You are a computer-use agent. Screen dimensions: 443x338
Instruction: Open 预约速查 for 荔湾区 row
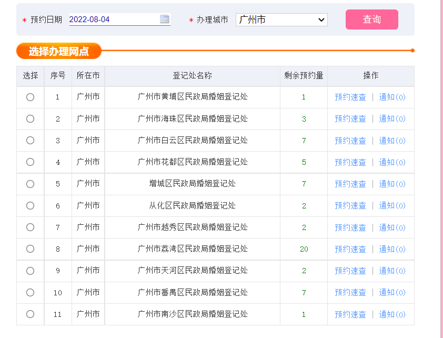pos(350,249)
